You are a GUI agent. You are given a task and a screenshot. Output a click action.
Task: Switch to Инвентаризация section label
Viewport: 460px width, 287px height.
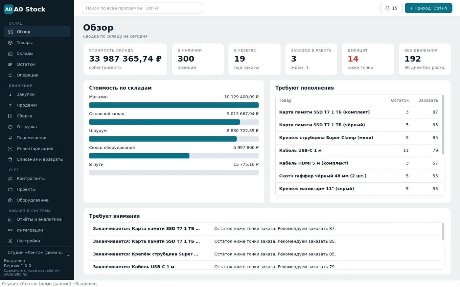coord(35,148)
